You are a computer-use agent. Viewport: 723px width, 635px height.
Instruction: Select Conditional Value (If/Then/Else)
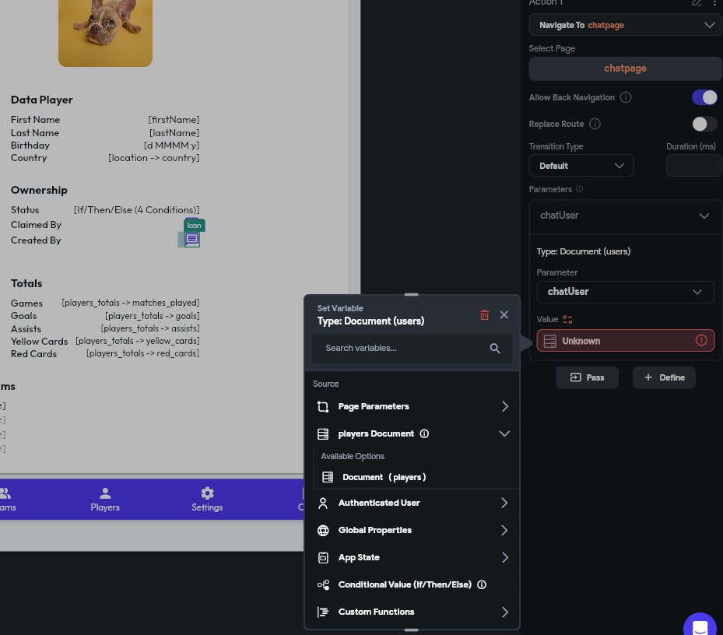tap(412, 584)
